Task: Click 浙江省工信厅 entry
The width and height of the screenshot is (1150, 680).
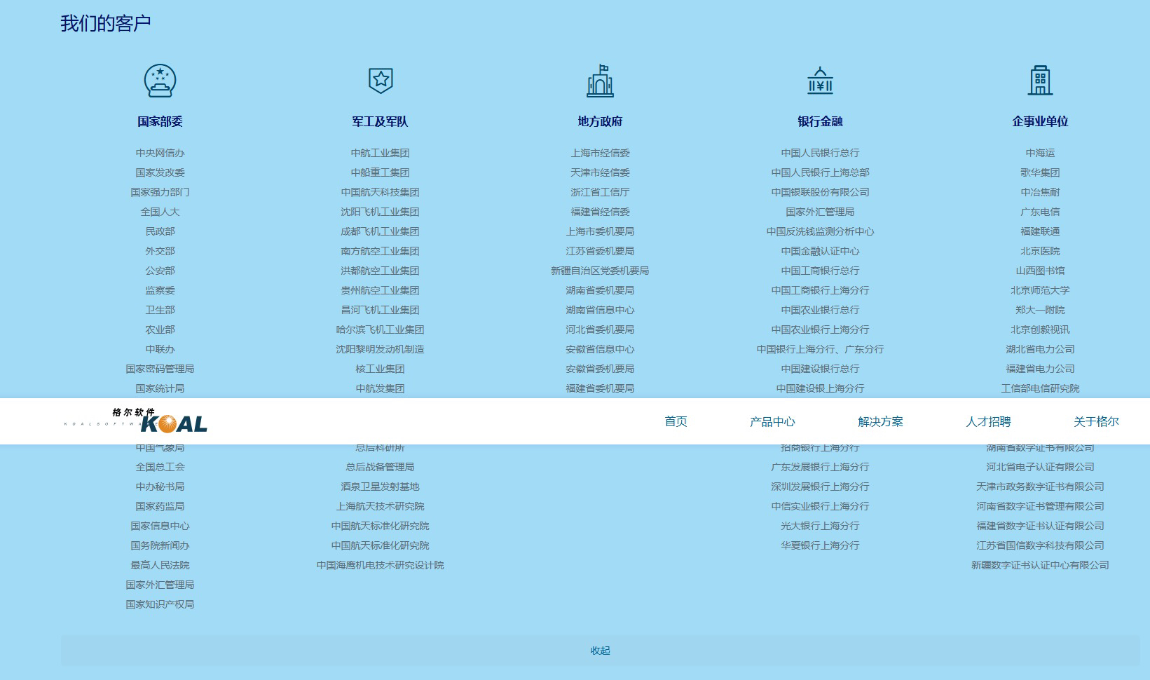Action: (600, 192)
